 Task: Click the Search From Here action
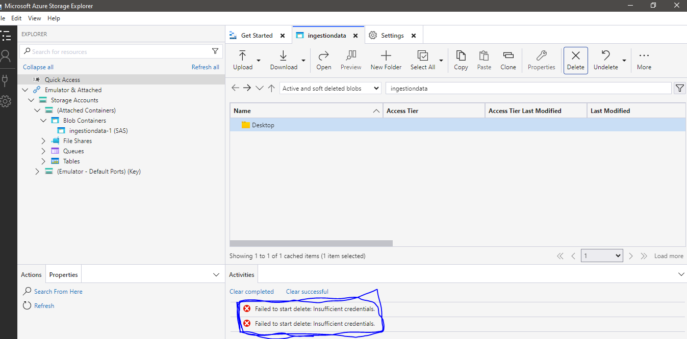coord(58,291)
